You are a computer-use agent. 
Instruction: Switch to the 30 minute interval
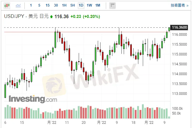click(56, 5)
